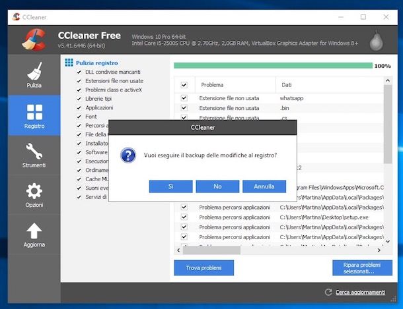Select the Desktop\setup.exe path cell
The width and height of the screenshot is (403, 309).
[x=324, y=217]
